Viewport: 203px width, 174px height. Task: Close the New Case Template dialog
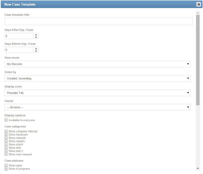click(199, 4)
